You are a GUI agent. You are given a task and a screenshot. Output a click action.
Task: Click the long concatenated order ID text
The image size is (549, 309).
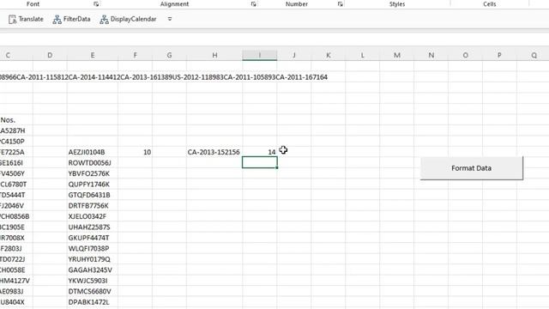pos(164,77)
